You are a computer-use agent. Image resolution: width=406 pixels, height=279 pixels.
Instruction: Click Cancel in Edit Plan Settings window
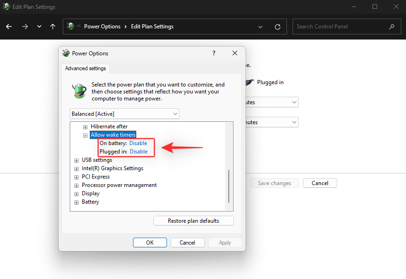pyautogui.click(x=320, y=183)
